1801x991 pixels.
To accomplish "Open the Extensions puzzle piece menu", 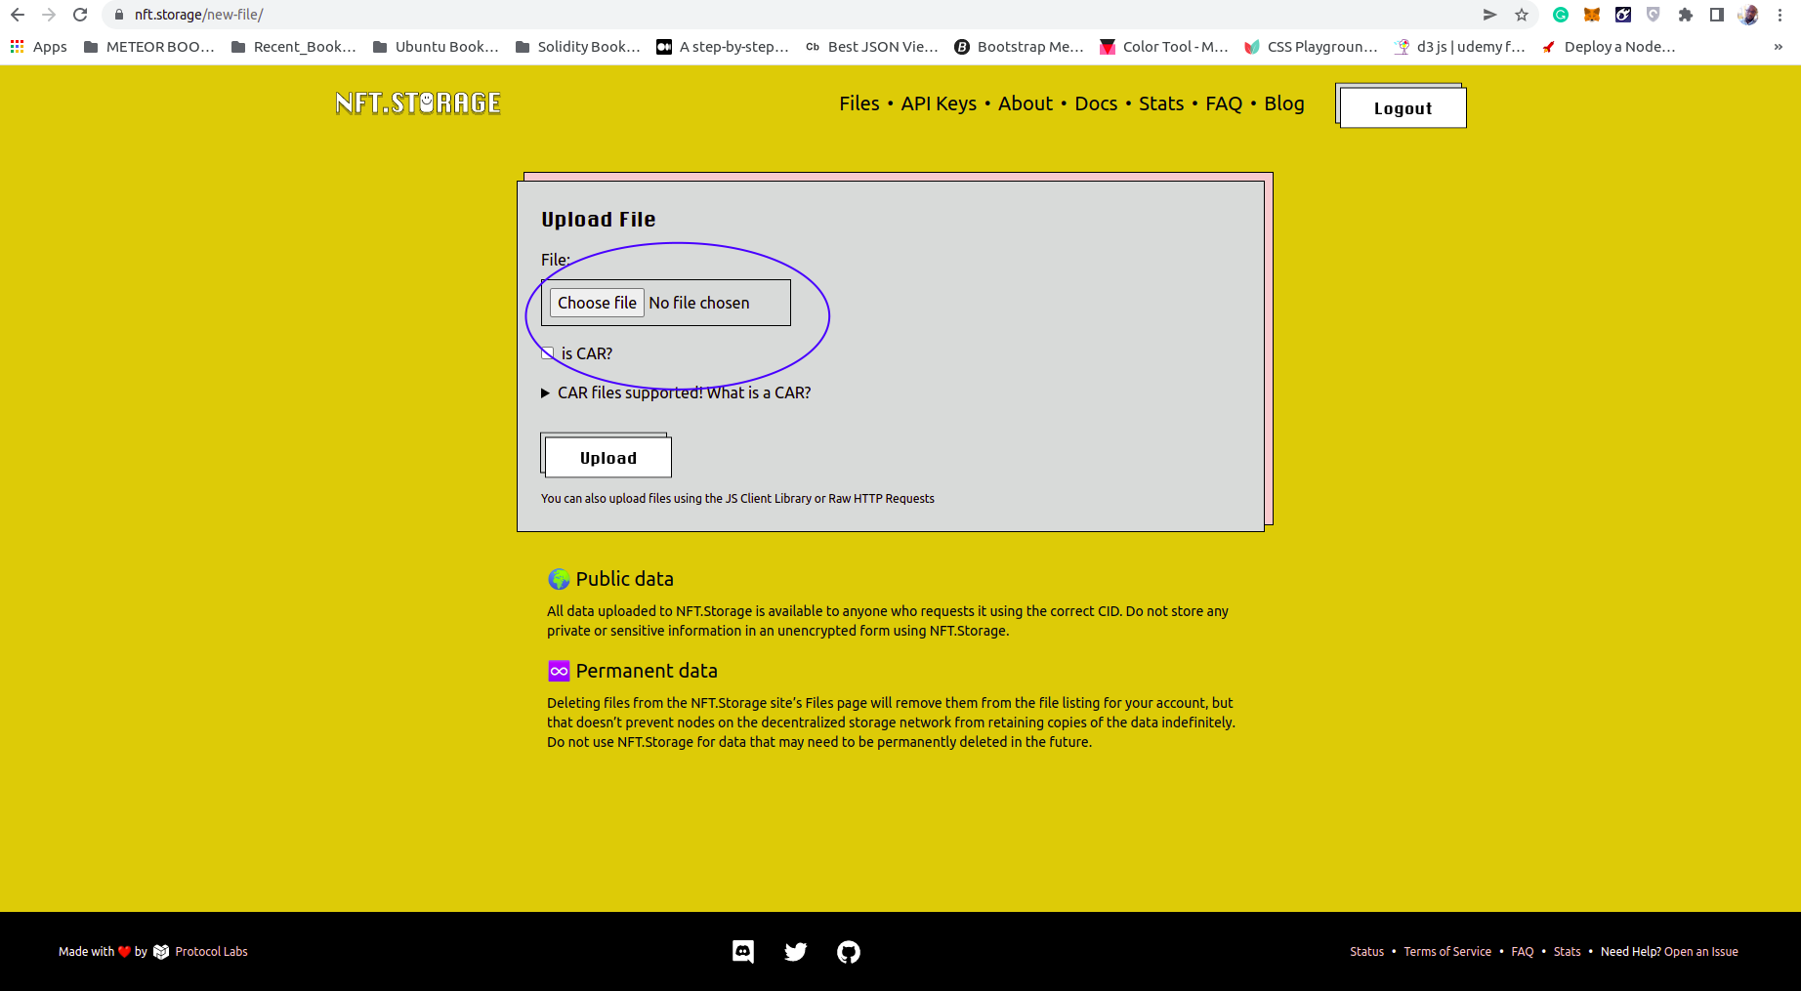I will tap(1685, 15).
